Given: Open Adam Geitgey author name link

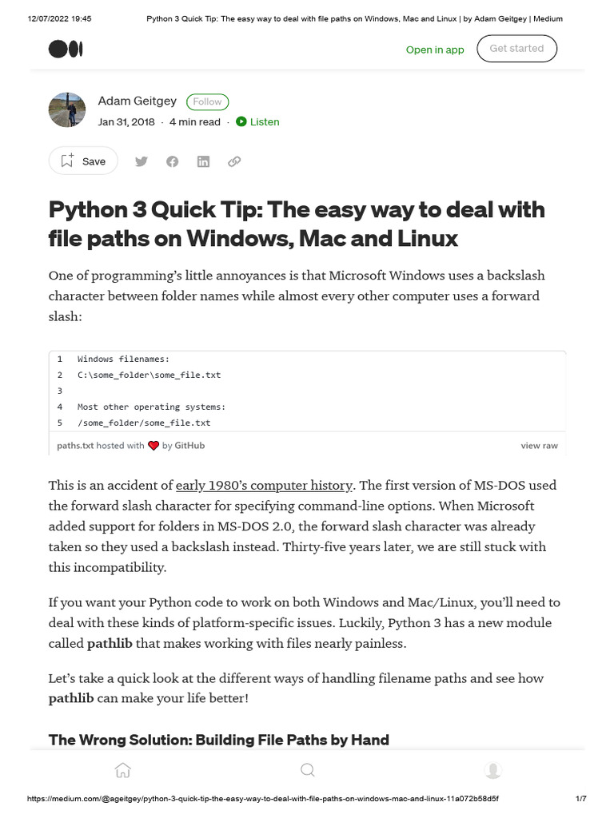Looking at the screenshot, I should pyautogui.click(x=137, y=101).
